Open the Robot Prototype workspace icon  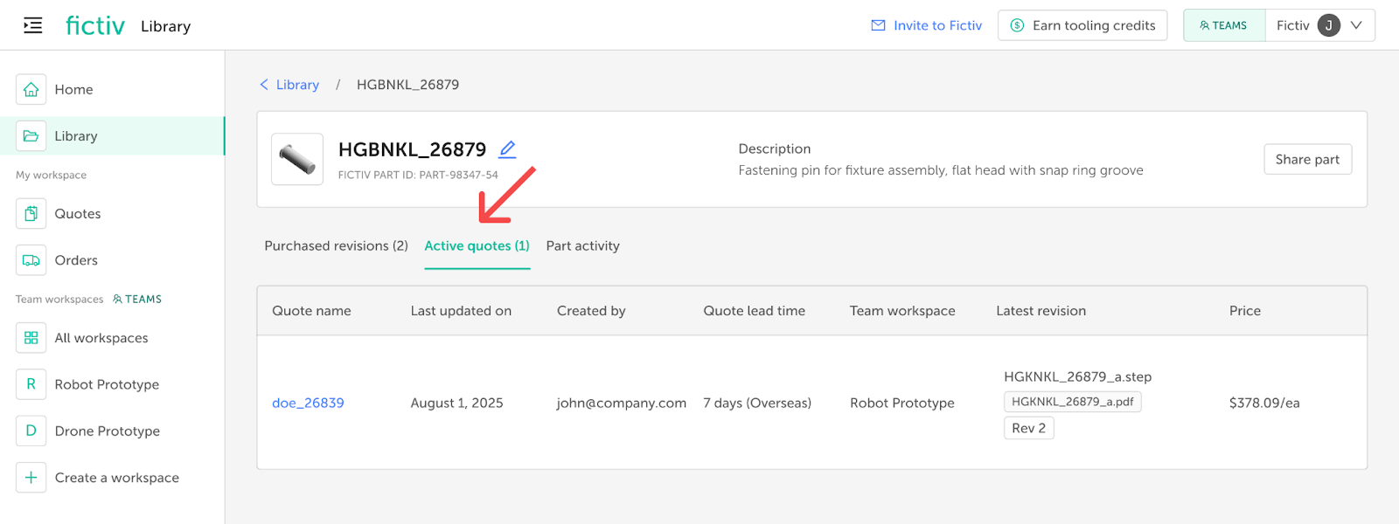(x=31, y=384)
